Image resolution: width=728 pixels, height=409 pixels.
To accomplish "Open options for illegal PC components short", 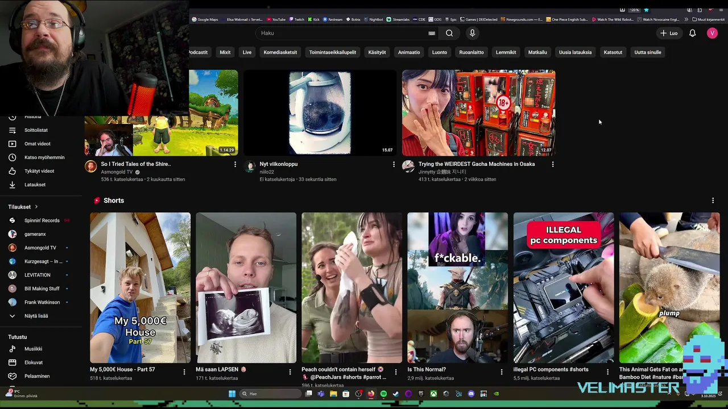I will [607, 372].
